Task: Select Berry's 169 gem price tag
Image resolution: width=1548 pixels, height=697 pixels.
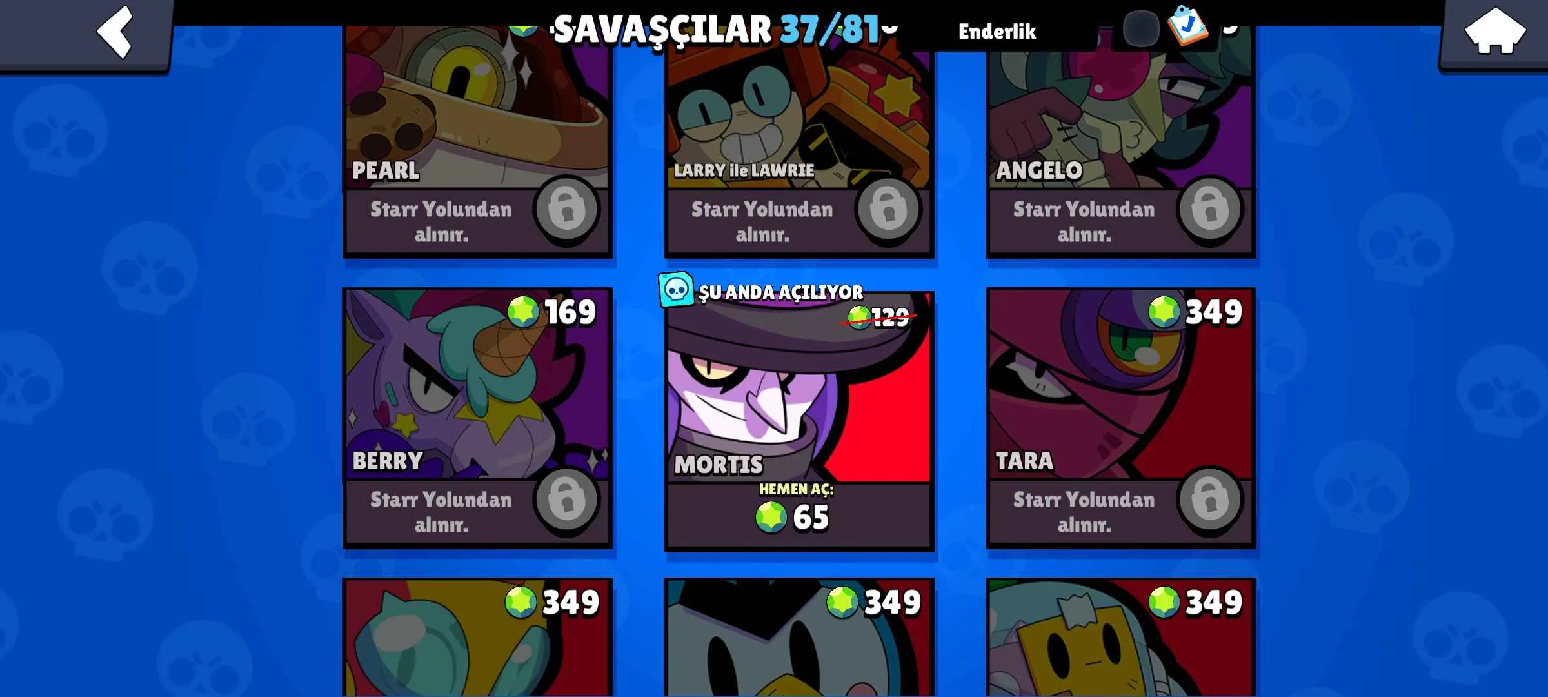Action: click(551, 312)
